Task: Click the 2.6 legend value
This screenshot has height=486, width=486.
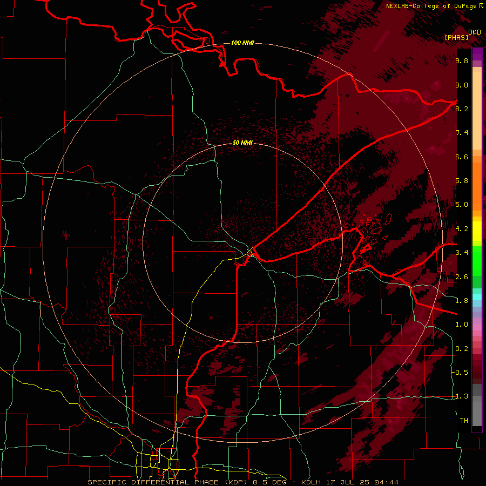Action: pos(462,277)
